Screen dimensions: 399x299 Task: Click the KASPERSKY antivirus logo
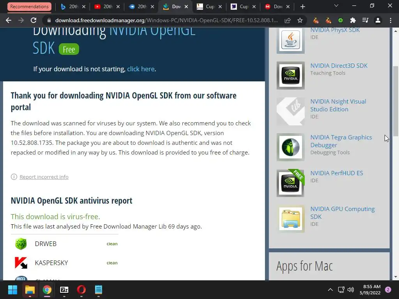click(21, 263)
